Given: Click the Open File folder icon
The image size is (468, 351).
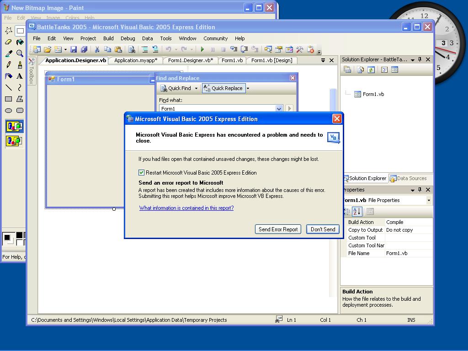Looking at the screenshot, I should (47, 49).
